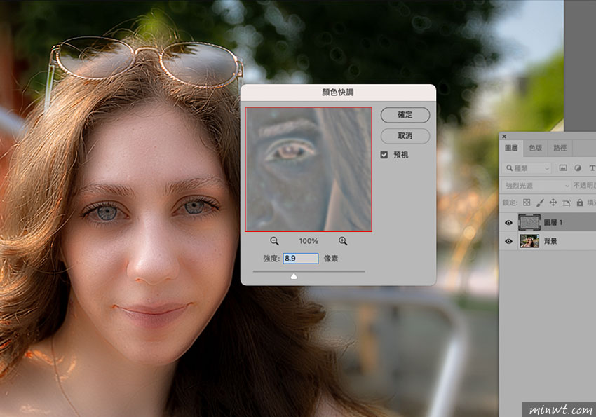
Task: Click the 強度 value field showing 8.9
Action: point(301,258)
